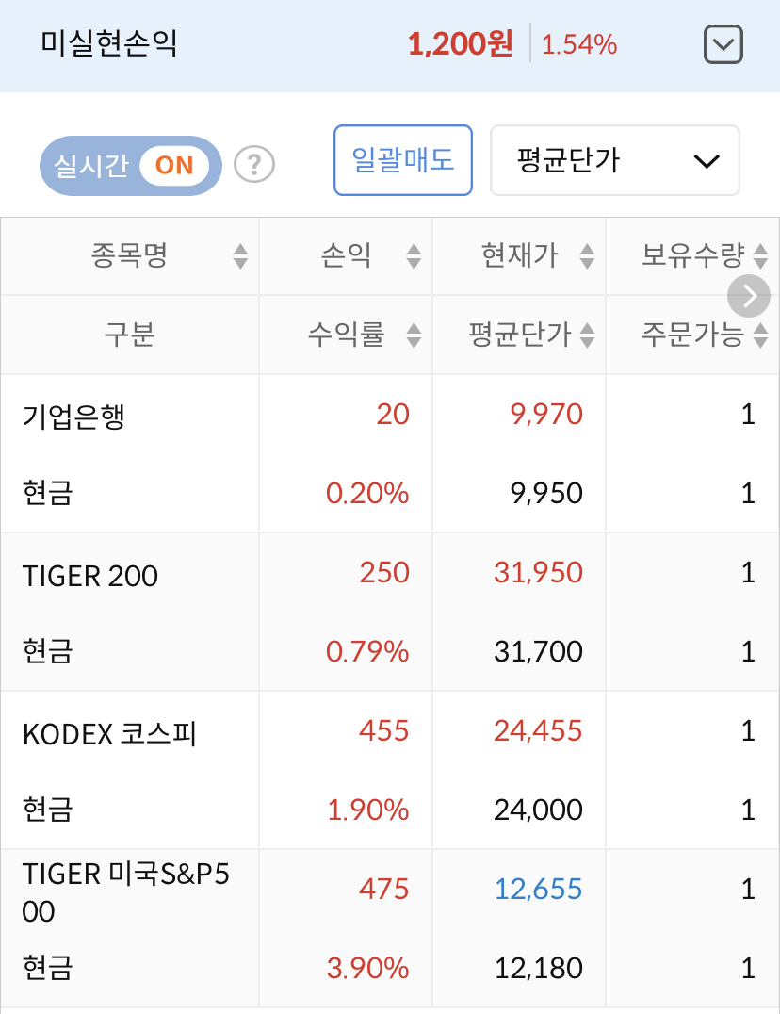Open the TIGER 미국S&P500 holding

pos(390,928)
